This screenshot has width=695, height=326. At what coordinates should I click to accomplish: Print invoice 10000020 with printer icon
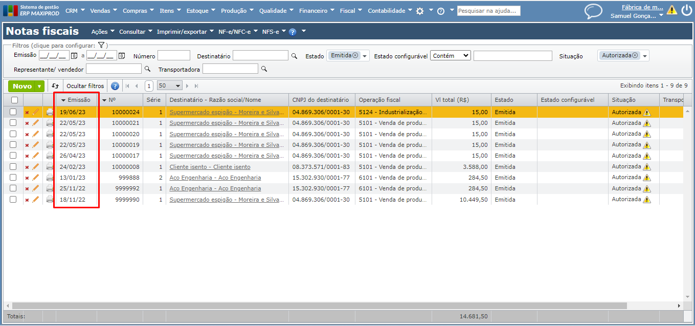point(50,134)
